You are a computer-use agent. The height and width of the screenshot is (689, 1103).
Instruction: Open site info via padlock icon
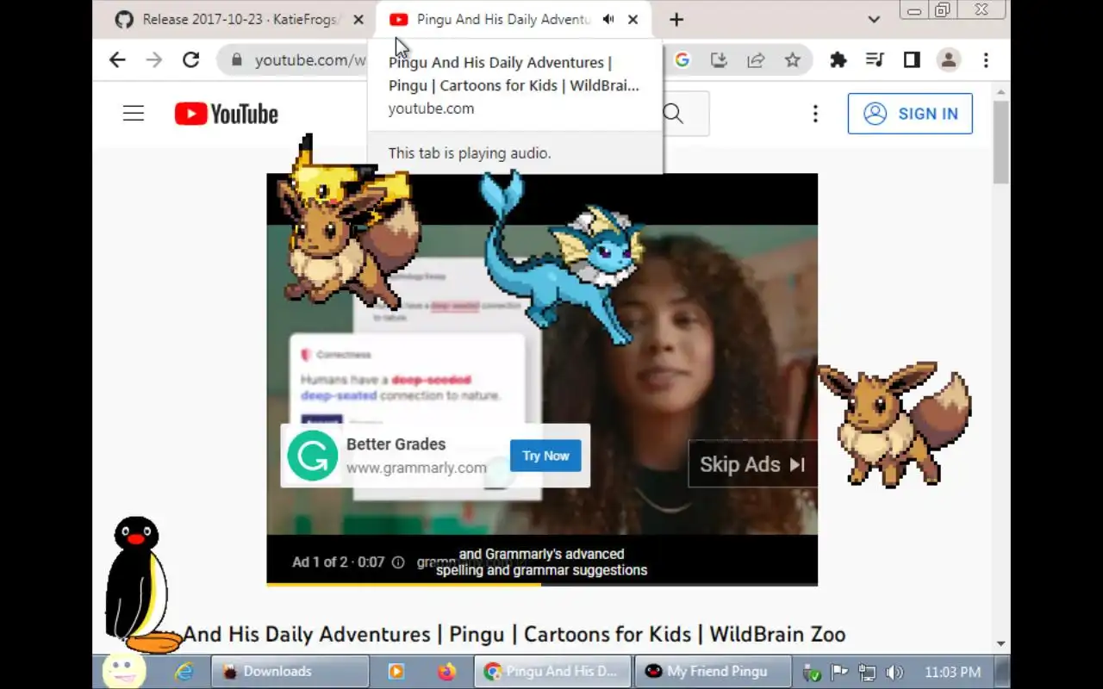click(x=236, y=60)
